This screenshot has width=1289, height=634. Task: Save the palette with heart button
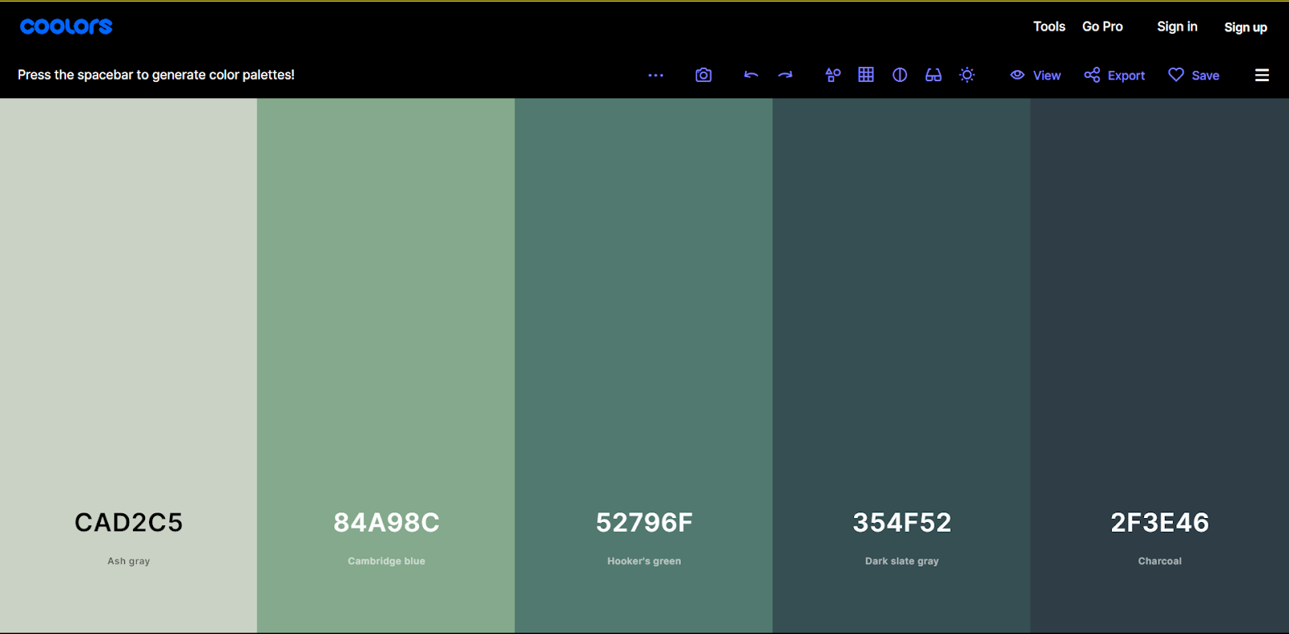tap(1193, 75)
